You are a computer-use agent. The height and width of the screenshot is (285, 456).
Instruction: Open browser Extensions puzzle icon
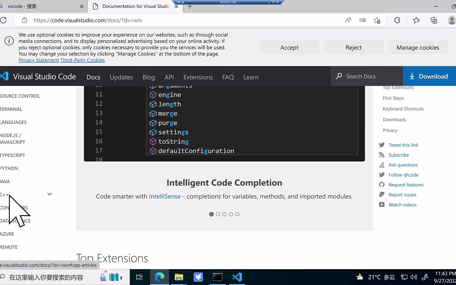click(x=397, y=20)
